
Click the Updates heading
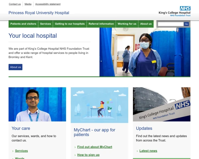[144, 128]
